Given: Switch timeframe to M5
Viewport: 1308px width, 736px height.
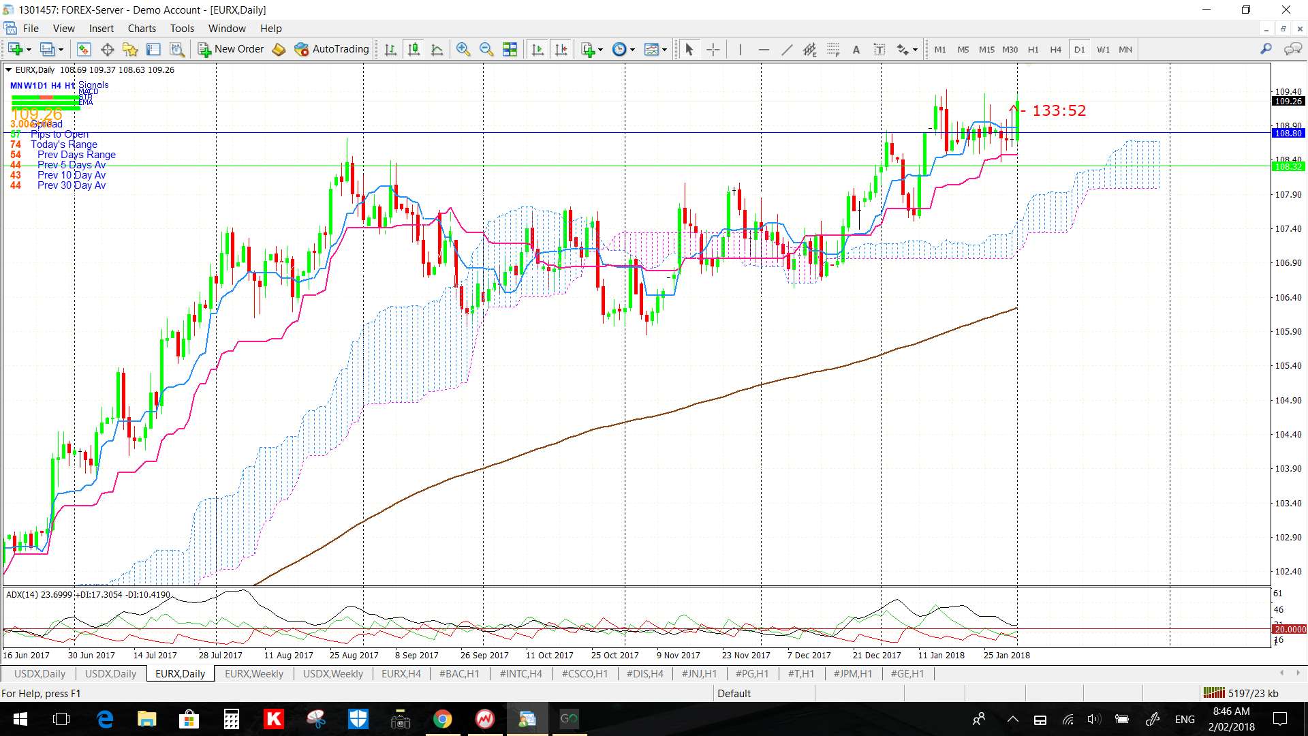Looking at the screenshot, I should (963, 49).
